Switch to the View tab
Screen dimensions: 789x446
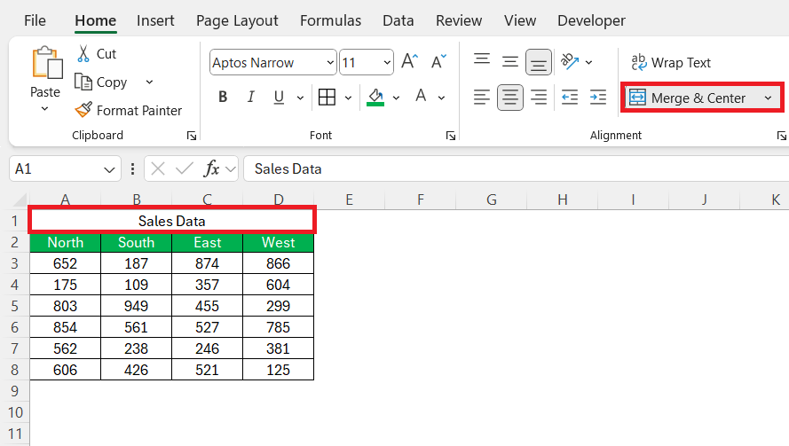[520, 20]
